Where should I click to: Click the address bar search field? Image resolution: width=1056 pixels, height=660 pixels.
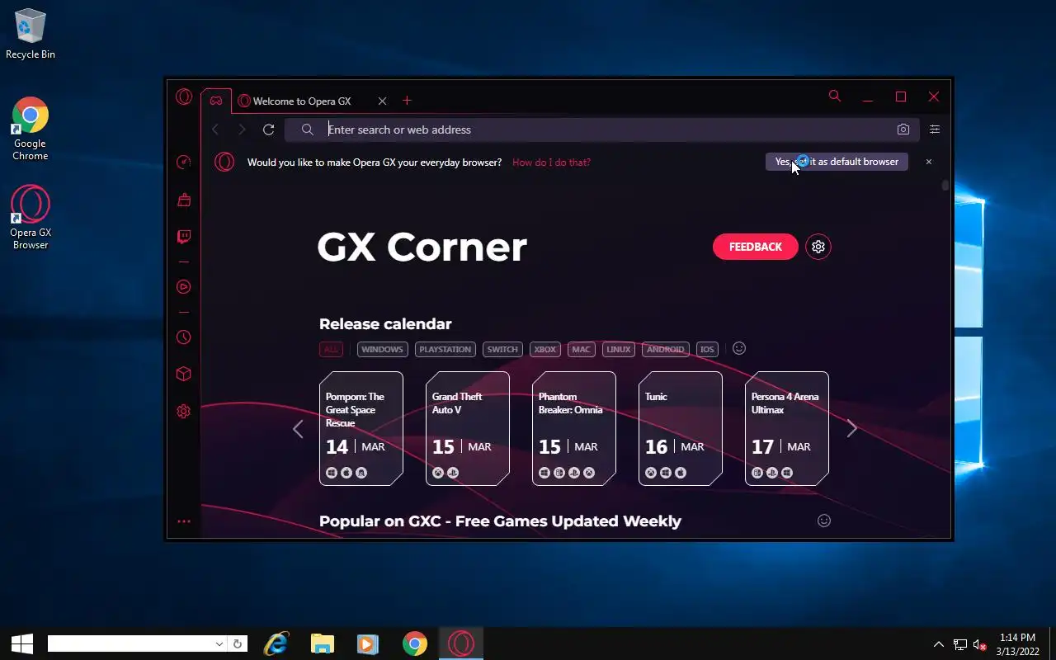tap(602, 130)
